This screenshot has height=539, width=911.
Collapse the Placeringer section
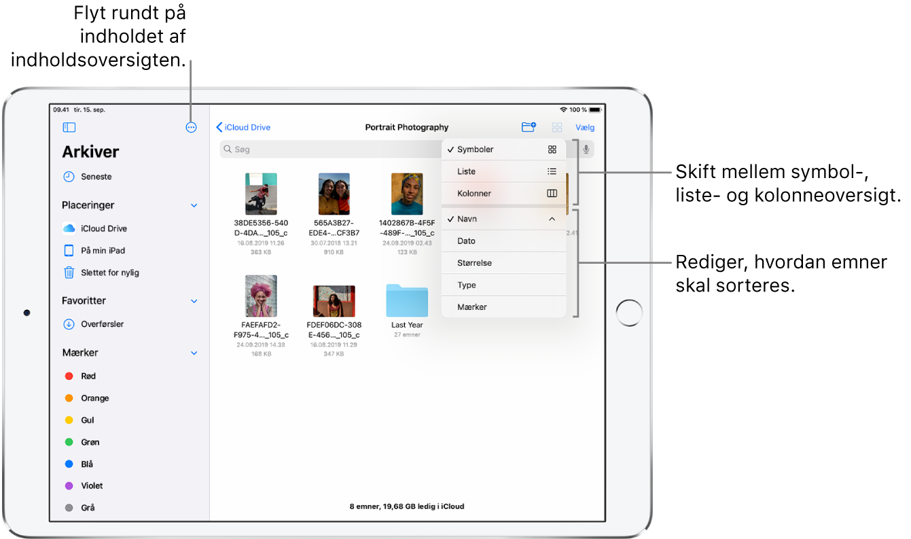pyautogui.click(x=194, y=205)
